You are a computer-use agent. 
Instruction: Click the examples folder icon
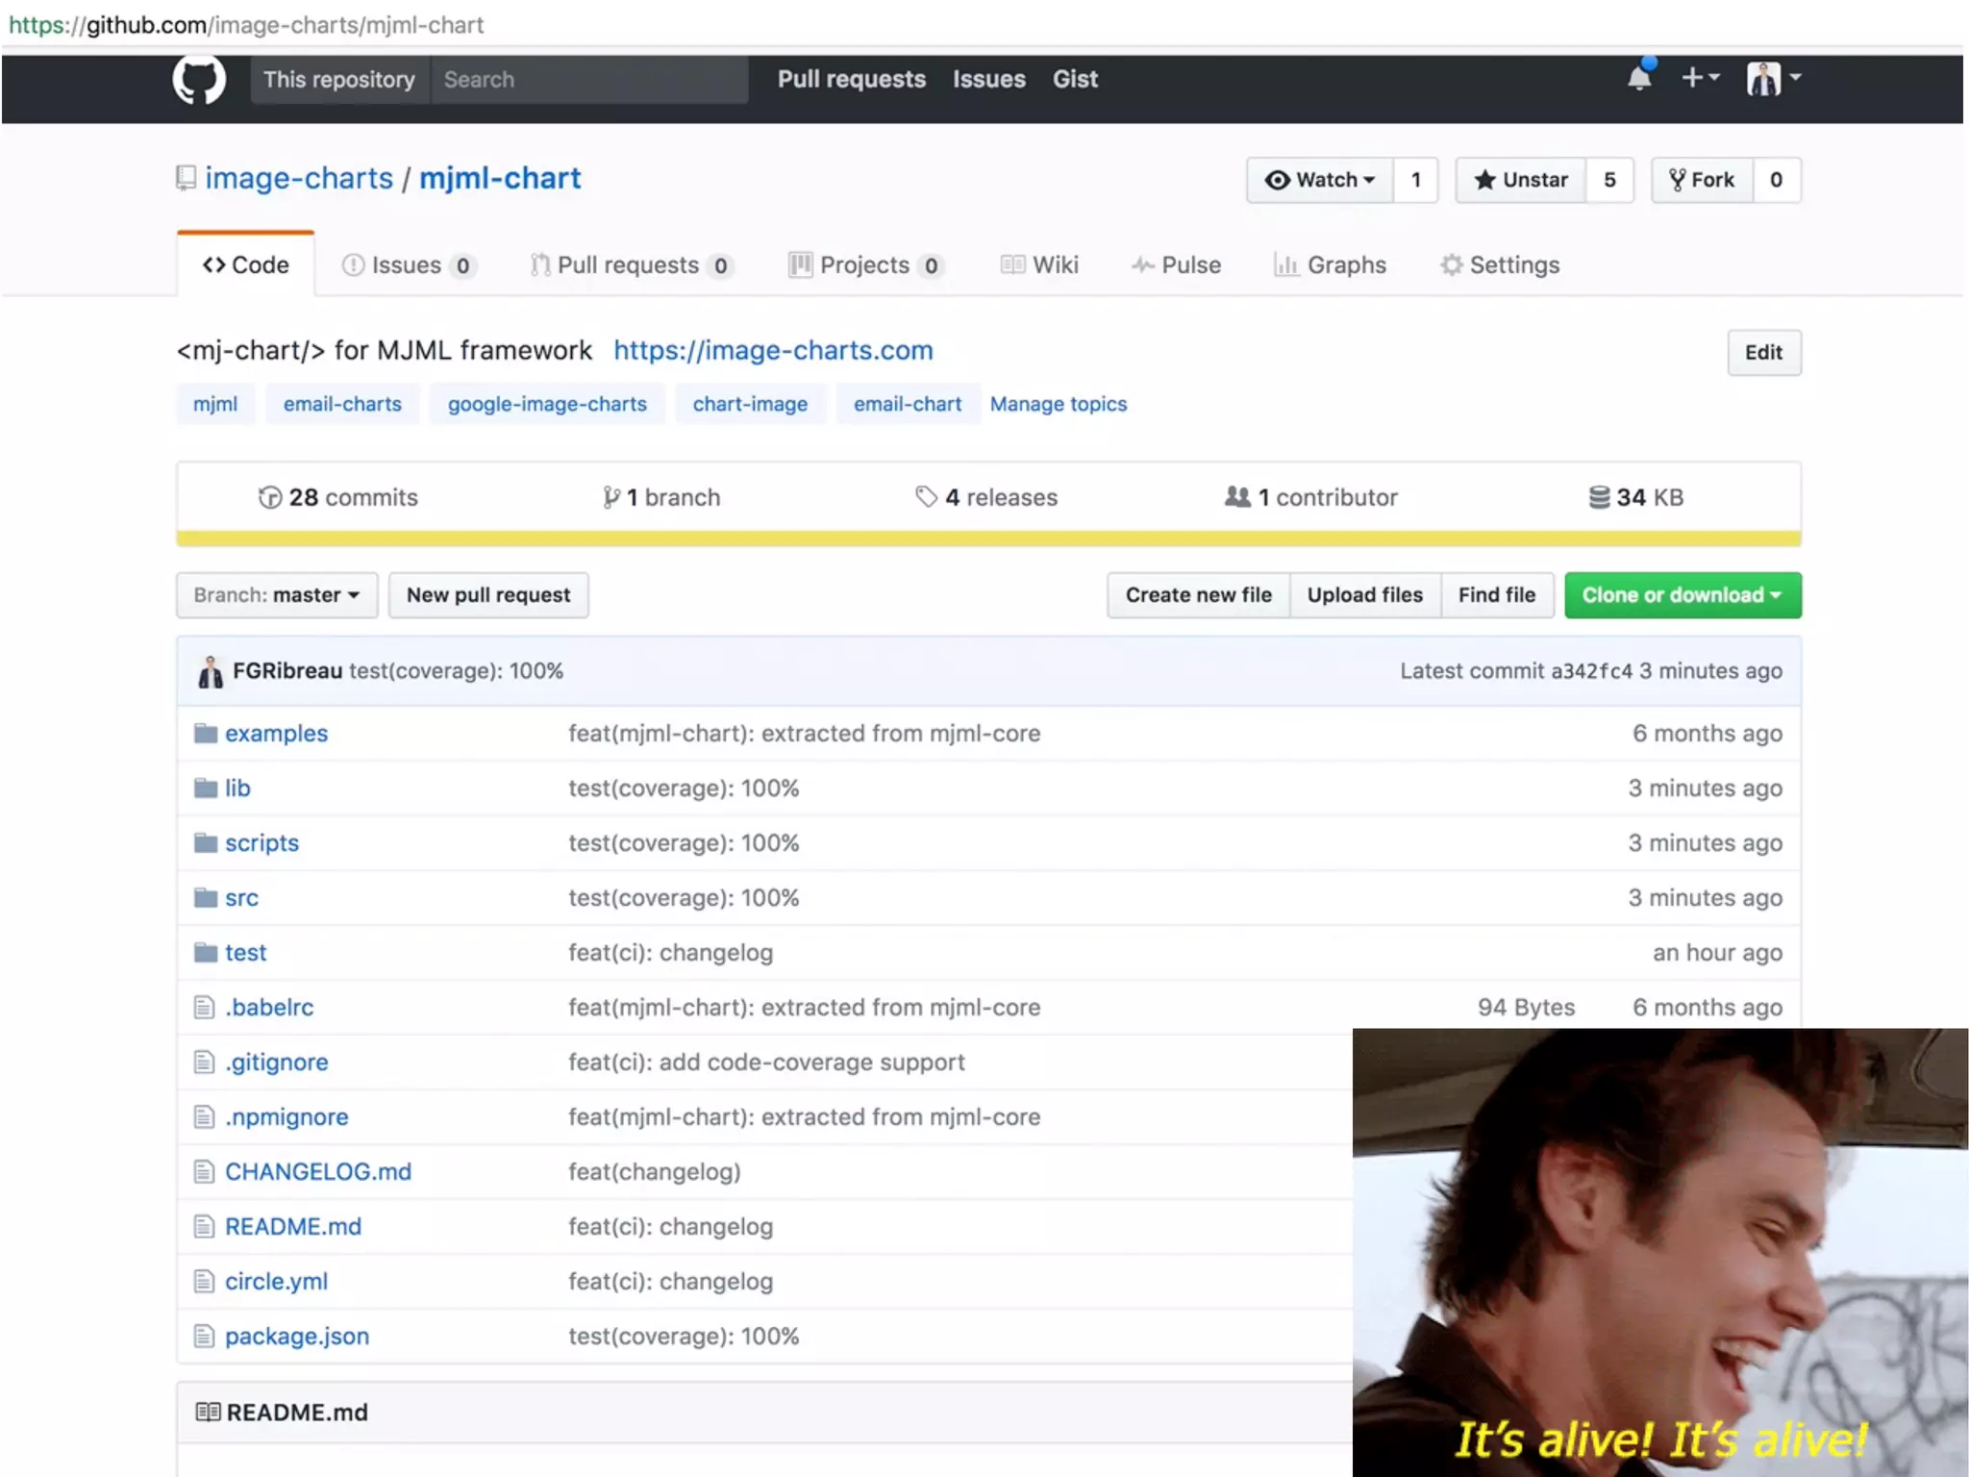(x=205, y=734)
